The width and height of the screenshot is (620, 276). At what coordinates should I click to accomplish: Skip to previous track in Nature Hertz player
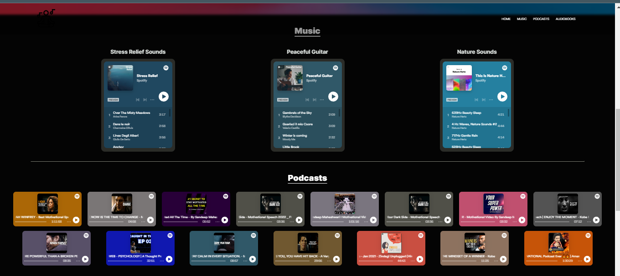tap(476, 100)
